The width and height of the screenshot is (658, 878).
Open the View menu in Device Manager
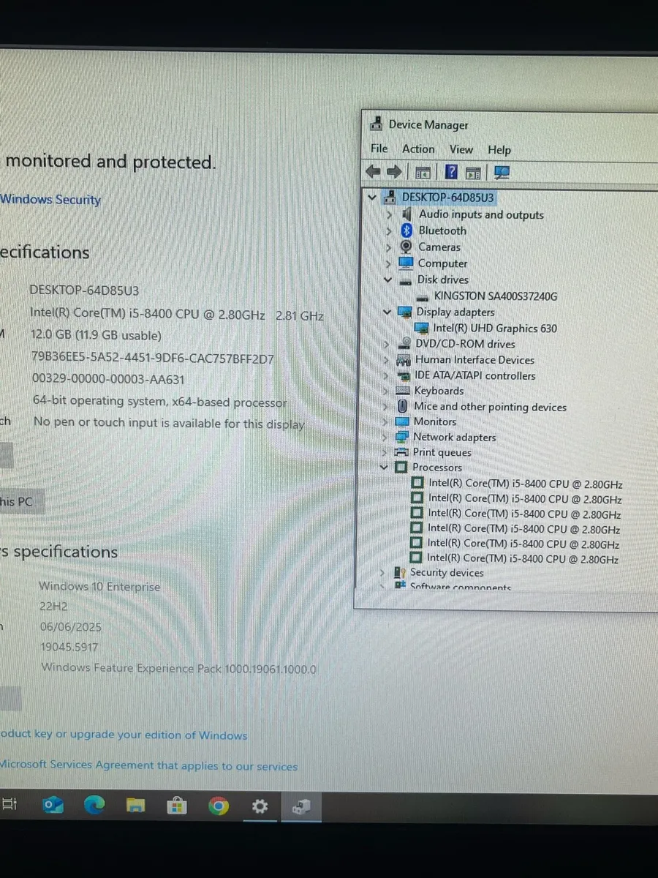point(461,149)
